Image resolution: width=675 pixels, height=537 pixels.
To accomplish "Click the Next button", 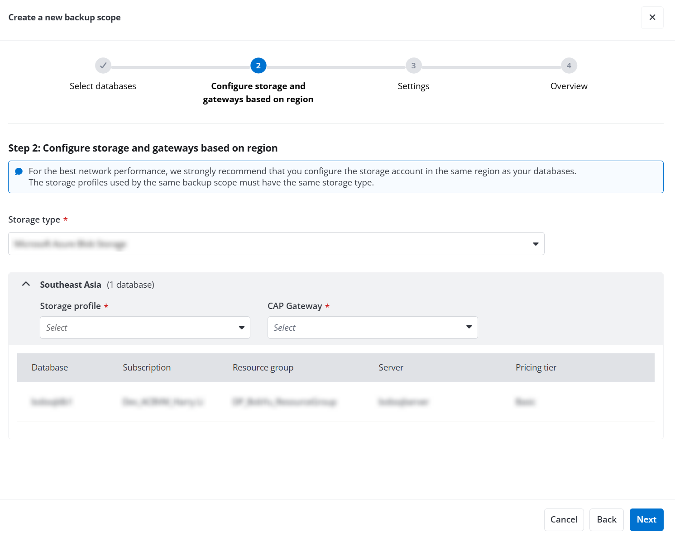I will tap(646, 519).
